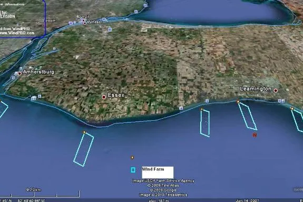Select the Windsor placemark dot
The width and height of the screenshot is (303, 202).
tap(85, 23)
